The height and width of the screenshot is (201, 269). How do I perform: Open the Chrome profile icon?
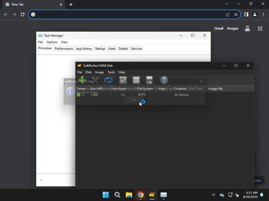[x=255, y=14]
